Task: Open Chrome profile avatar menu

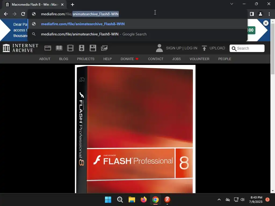Action: (x=260, y=14)
